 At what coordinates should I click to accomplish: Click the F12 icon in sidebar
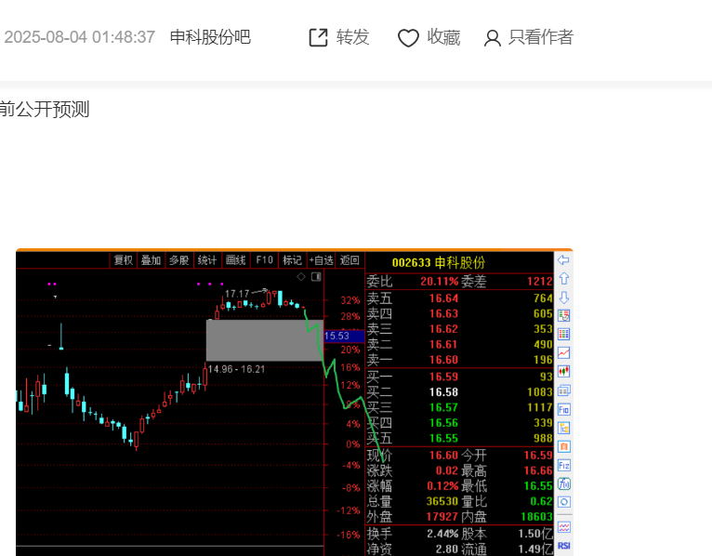563,465
